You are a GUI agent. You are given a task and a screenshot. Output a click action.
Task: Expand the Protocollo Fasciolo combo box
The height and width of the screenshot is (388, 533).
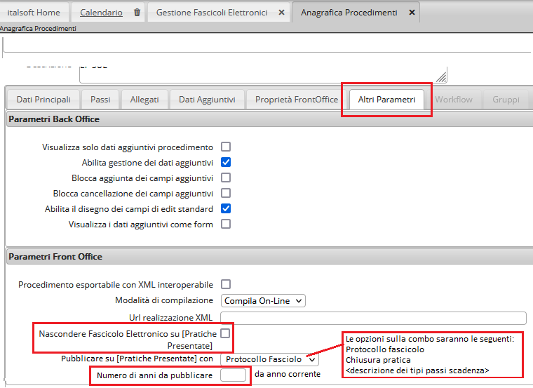click(270, 359)
